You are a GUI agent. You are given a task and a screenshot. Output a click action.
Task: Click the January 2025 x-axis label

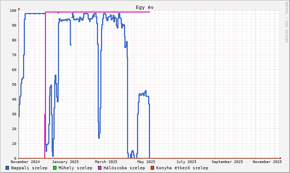pyautogui.click(x=65, y=162)
